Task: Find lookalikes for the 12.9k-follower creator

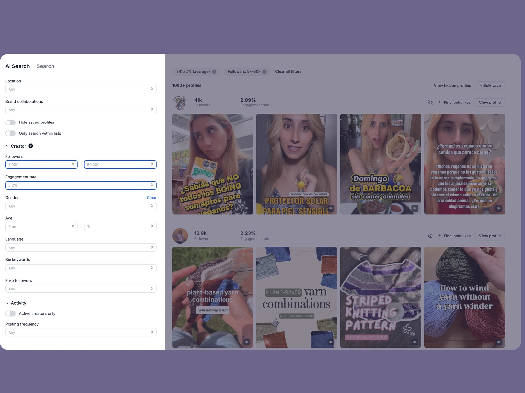Action: click(x=454, y=236)
